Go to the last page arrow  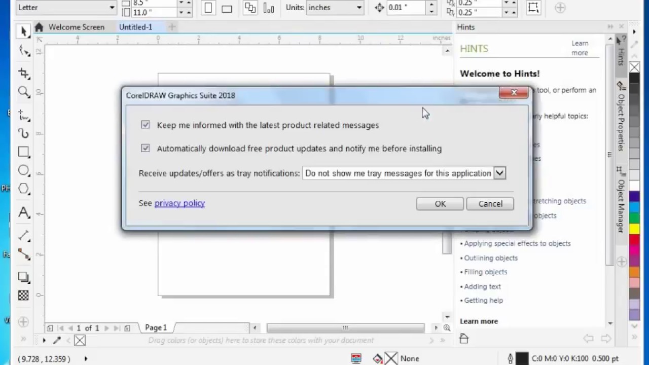pyautogui.click(x=117, y=328)
